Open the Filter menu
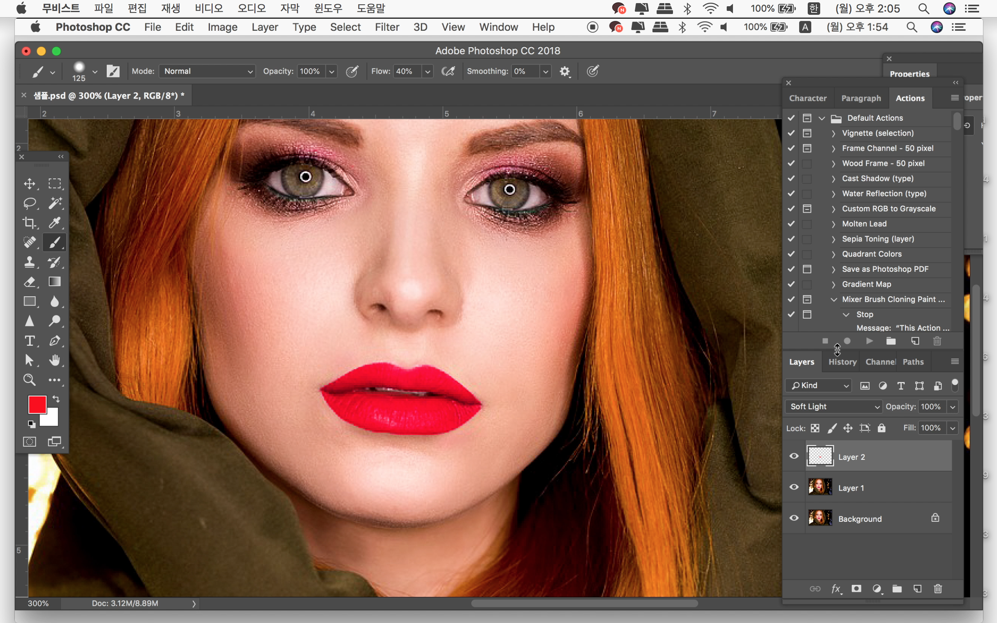Viewport: 997px width, 623px height. pos(387,27)
